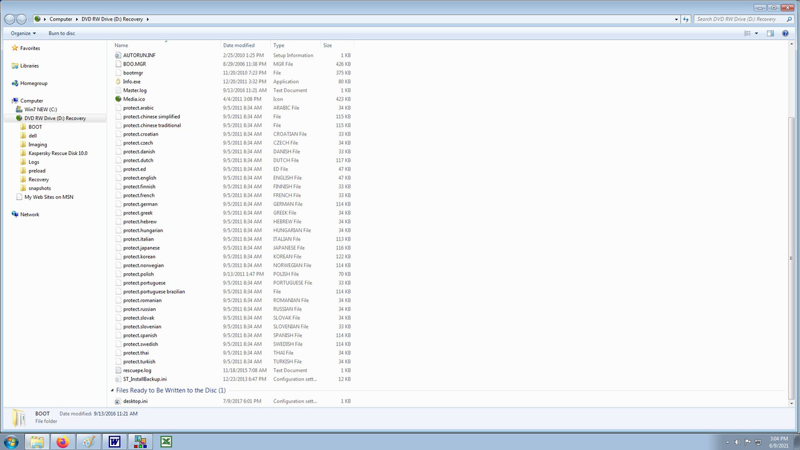800x450 pixels.
Task: Open Windows Explorer from the taskbar
Action: [37, 441]
